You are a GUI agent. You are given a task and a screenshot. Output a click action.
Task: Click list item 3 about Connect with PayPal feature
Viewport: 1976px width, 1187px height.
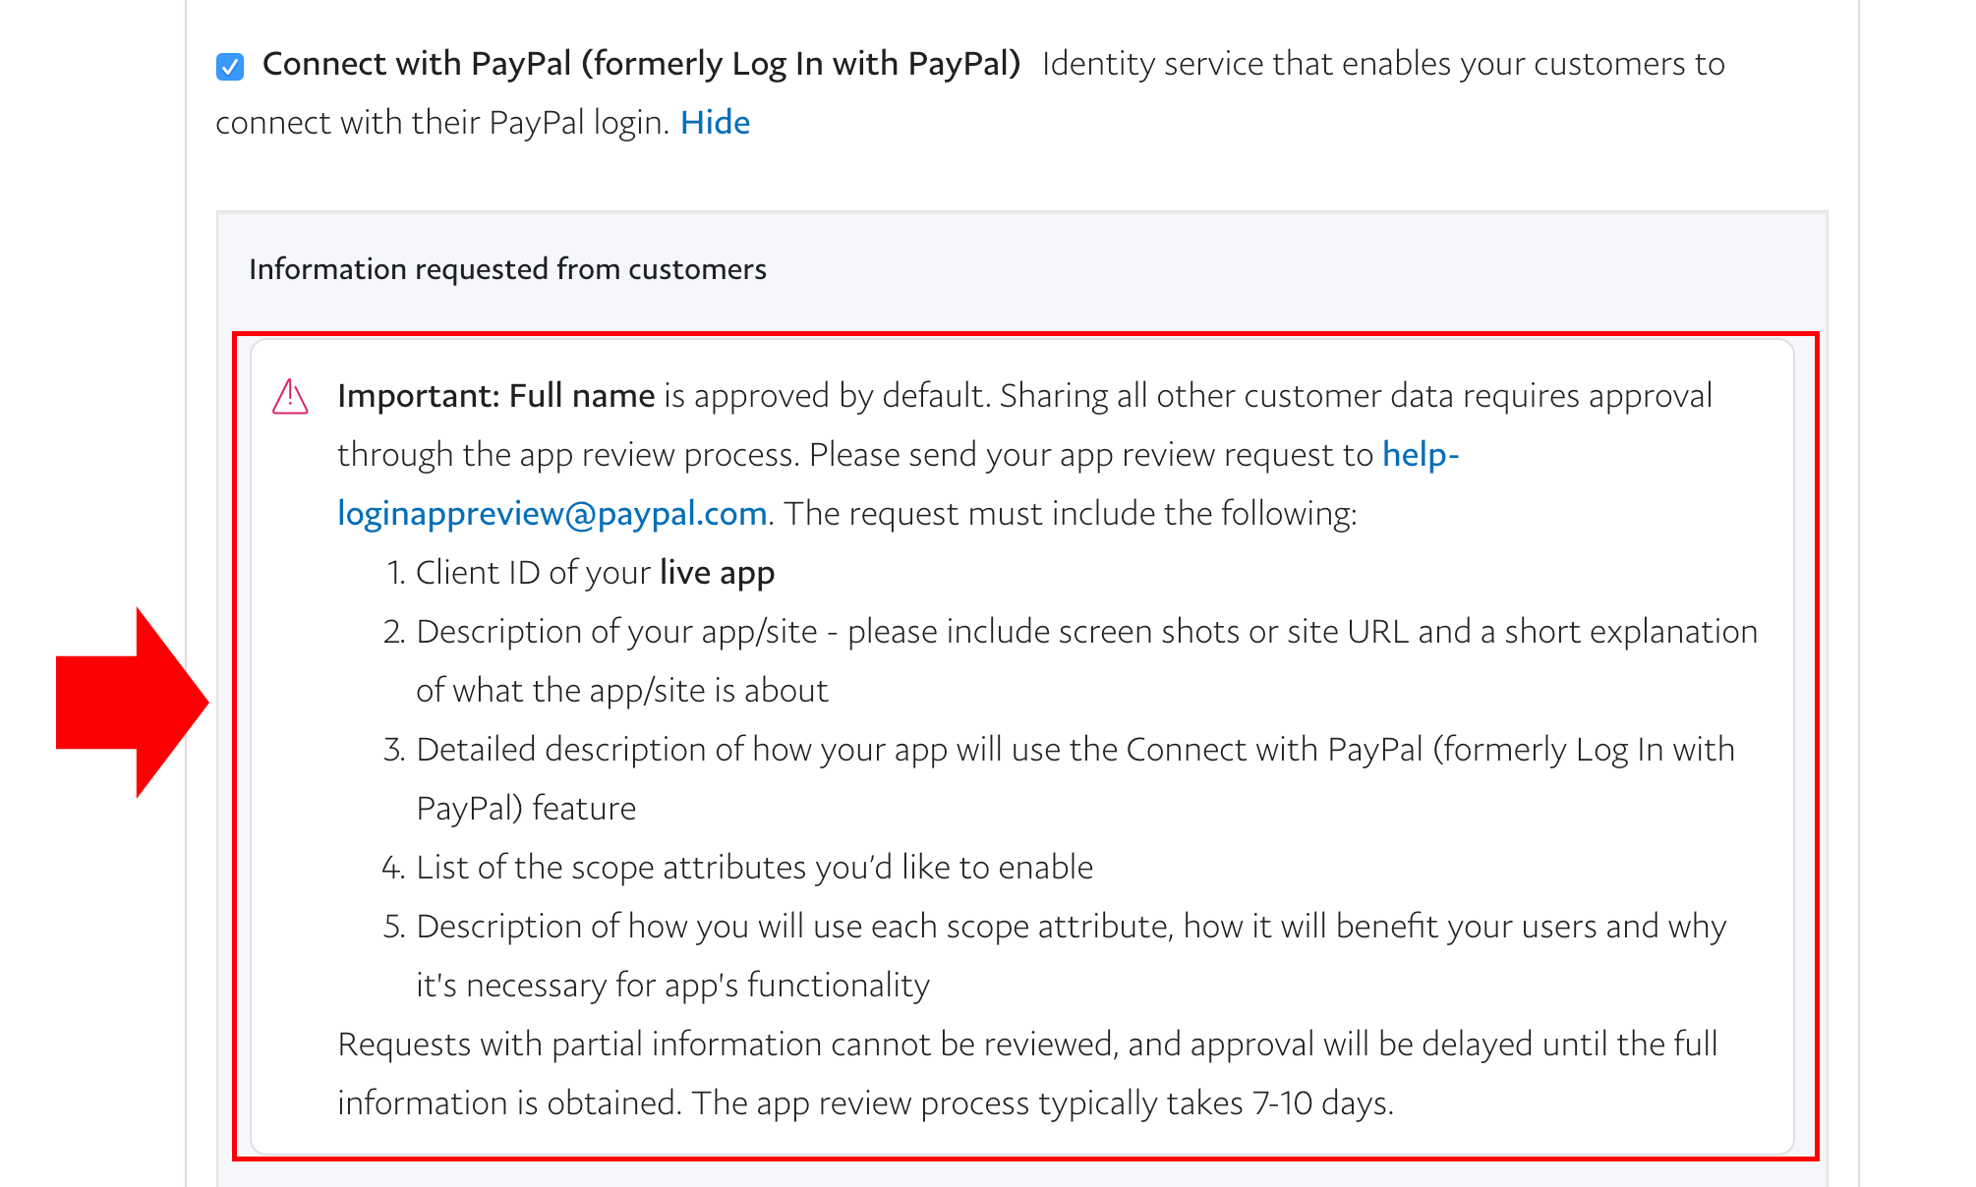1059,778
